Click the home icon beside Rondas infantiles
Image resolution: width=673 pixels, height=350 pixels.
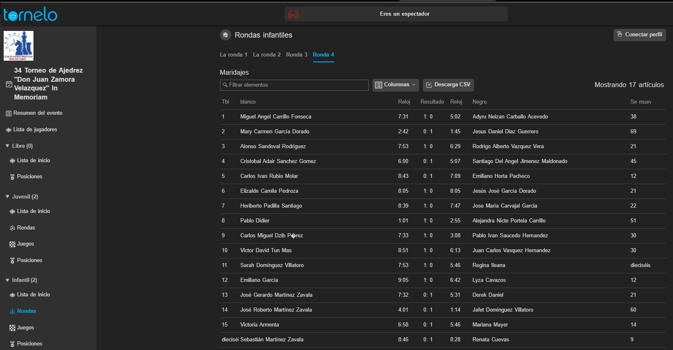(x=225, y=35)
